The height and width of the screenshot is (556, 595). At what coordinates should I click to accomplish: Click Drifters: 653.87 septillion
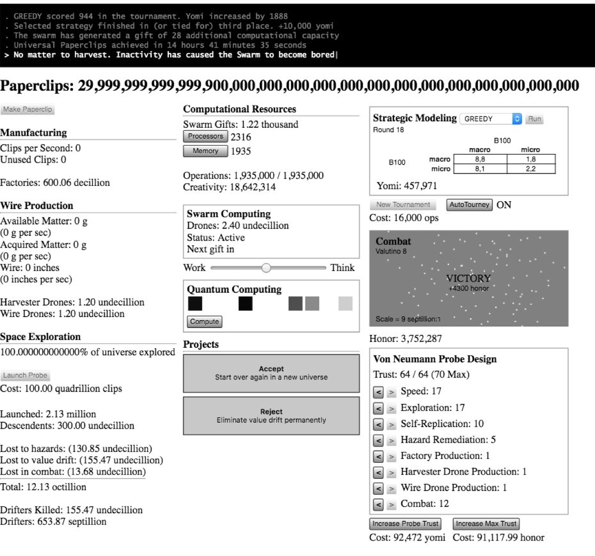pyautogui.click(x=53, y=522)
